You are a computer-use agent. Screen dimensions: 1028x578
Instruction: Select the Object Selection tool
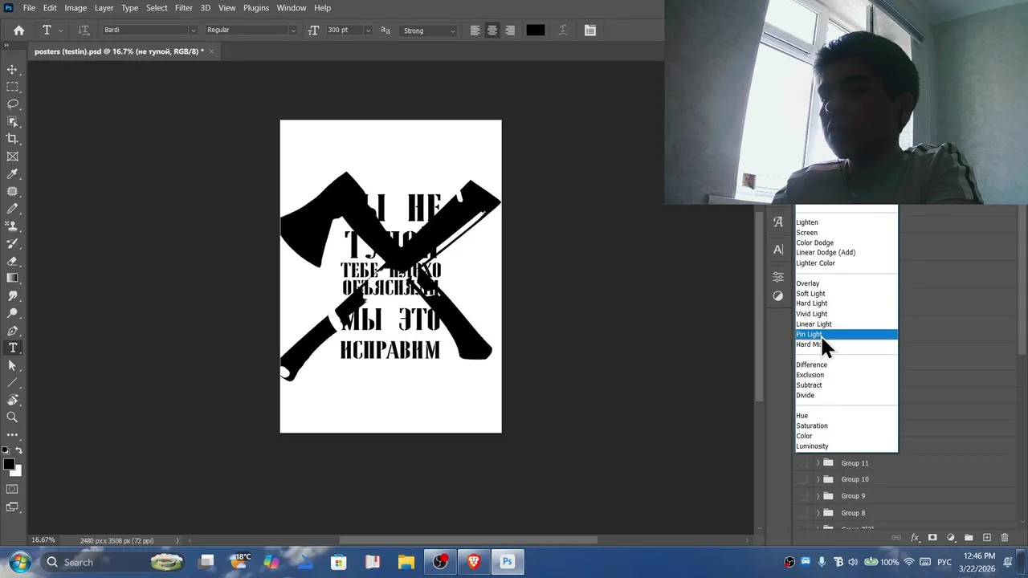pos(12,122)
